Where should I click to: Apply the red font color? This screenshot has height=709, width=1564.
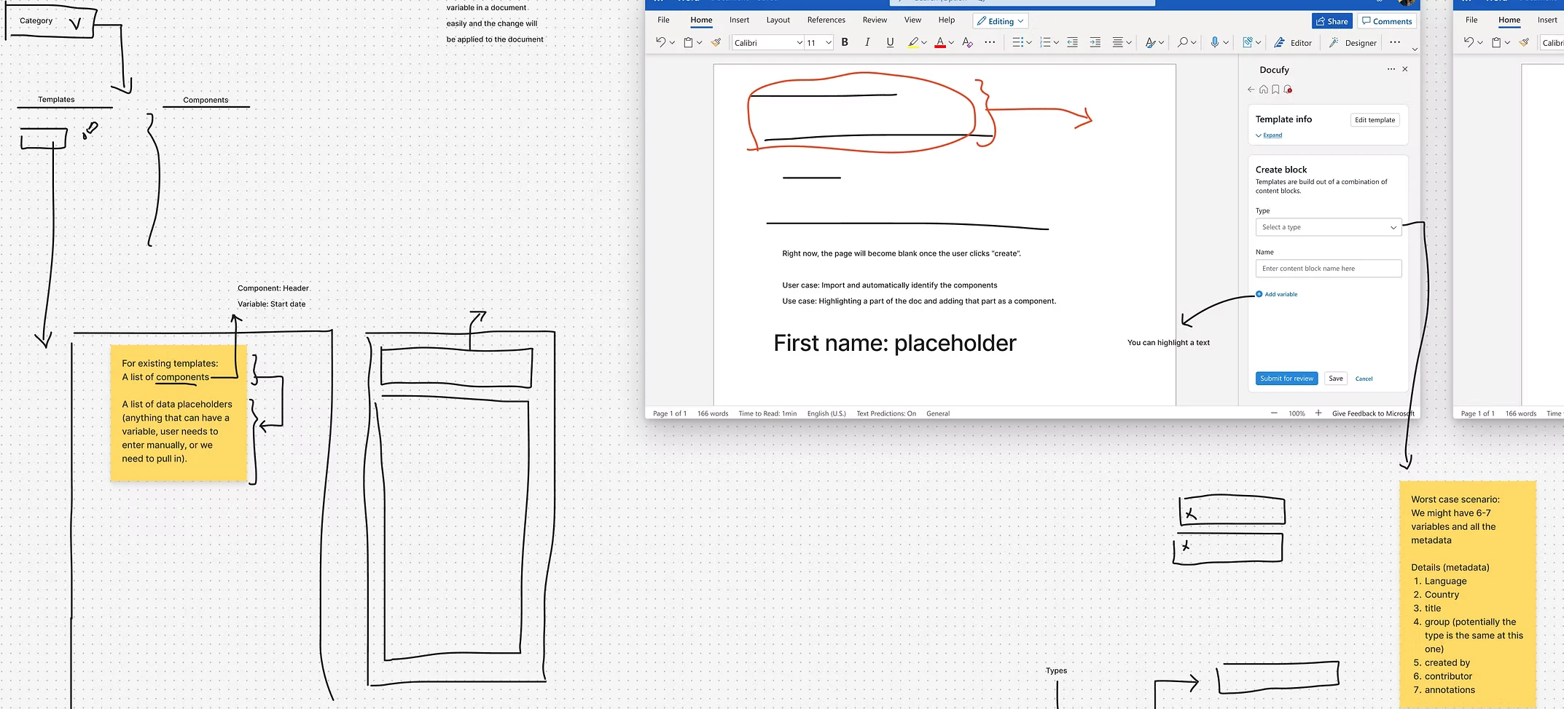940,43
